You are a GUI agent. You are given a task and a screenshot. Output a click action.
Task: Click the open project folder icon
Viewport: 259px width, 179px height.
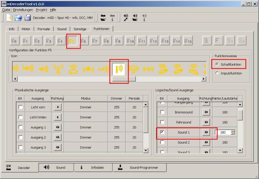18,18
